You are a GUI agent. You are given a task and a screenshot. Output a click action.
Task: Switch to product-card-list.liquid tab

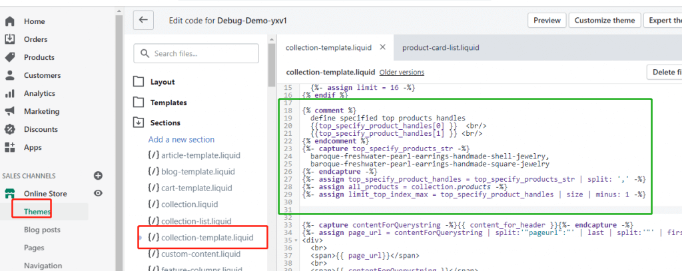tap(440, 48)
